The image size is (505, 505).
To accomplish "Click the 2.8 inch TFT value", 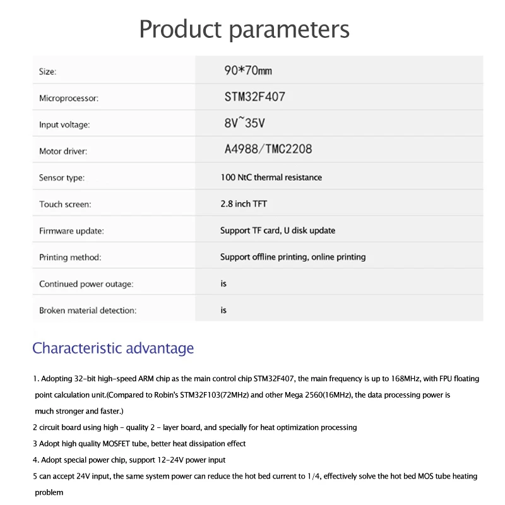I will pos(244,204).
